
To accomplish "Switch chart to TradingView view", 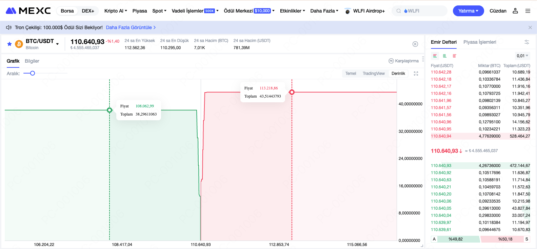I will coord(374,74).
